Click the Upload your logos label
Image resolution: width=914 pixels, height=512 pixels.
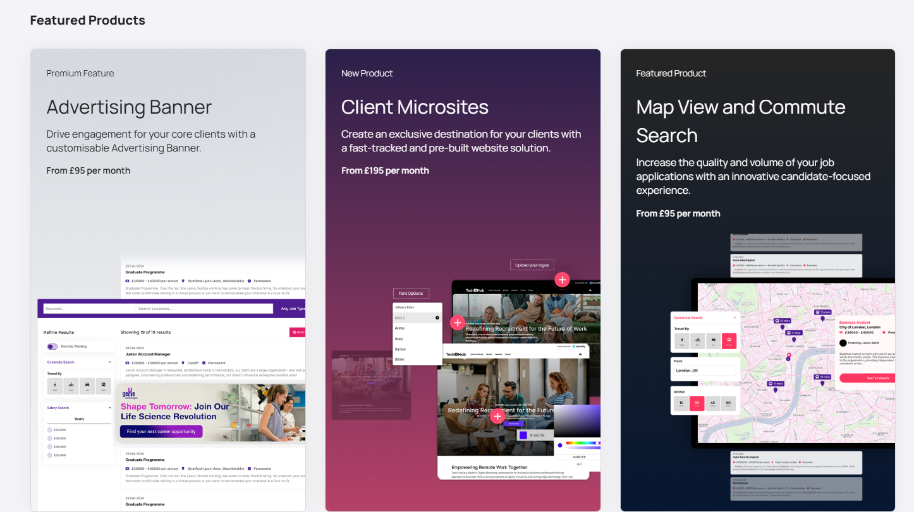click(x=532, y=265)
